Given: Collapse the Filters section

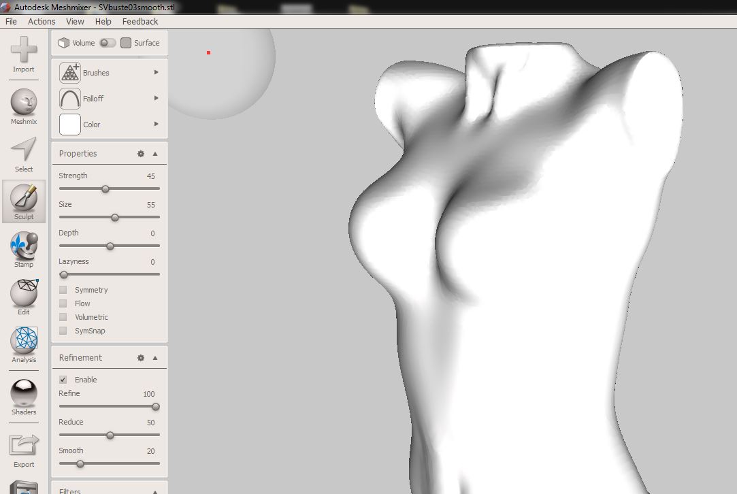Looking at the screenshot, I should (x=155, y=491).
